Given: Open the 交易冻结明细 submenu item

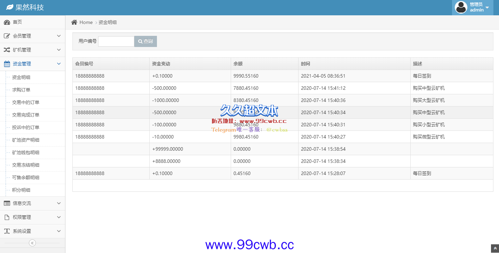Looking at the screenshot, I should pyautogui.click(x=32, y=165).
